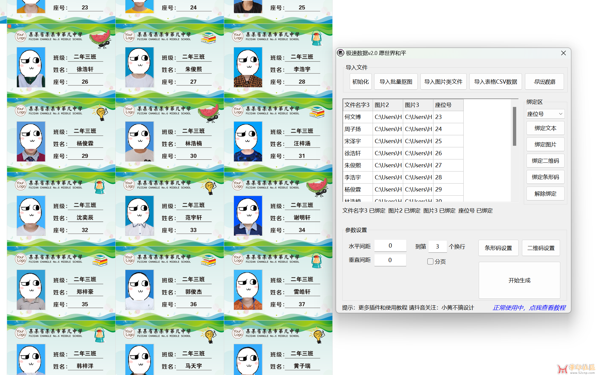
Task: Click book stack icon on 汪梓涵 card
Action: [317, 112]
